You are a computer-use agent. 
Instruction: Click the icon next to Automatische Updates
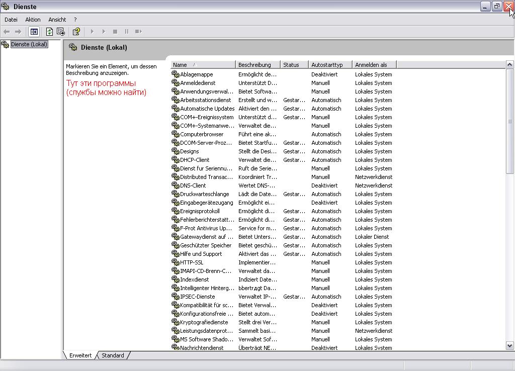coord(176,109)
